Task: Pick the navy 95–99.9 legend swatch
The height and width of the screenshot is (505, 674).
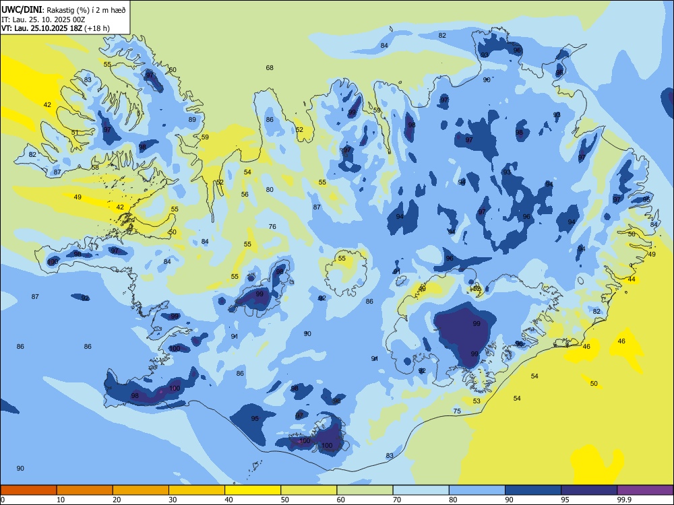Action: (x=589, y=490)
